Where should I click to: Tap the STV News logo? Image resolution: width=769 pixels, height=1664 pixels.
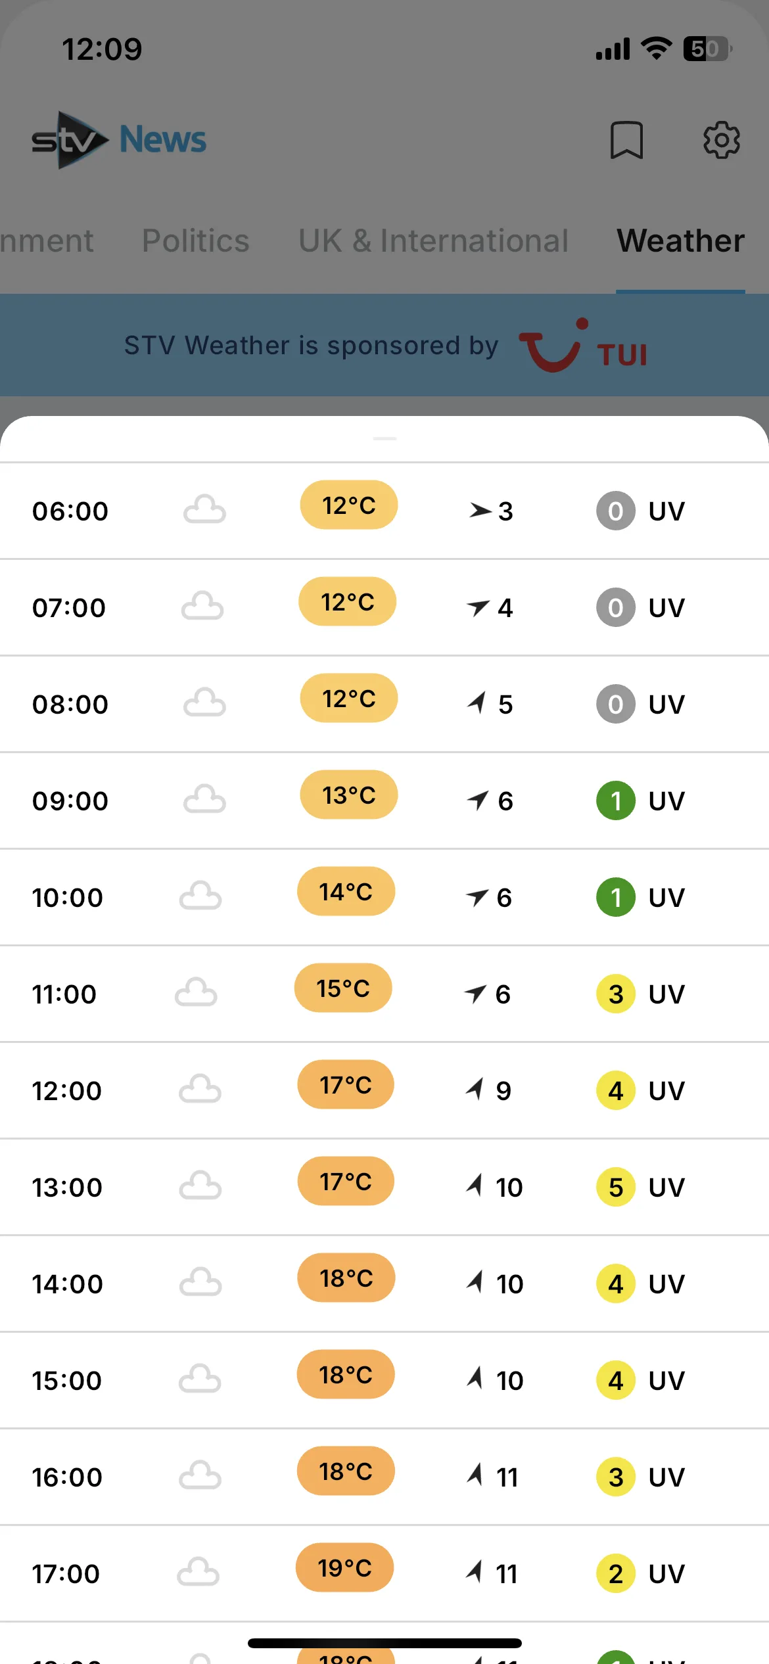pyautogui.click(x=119, y=140)
